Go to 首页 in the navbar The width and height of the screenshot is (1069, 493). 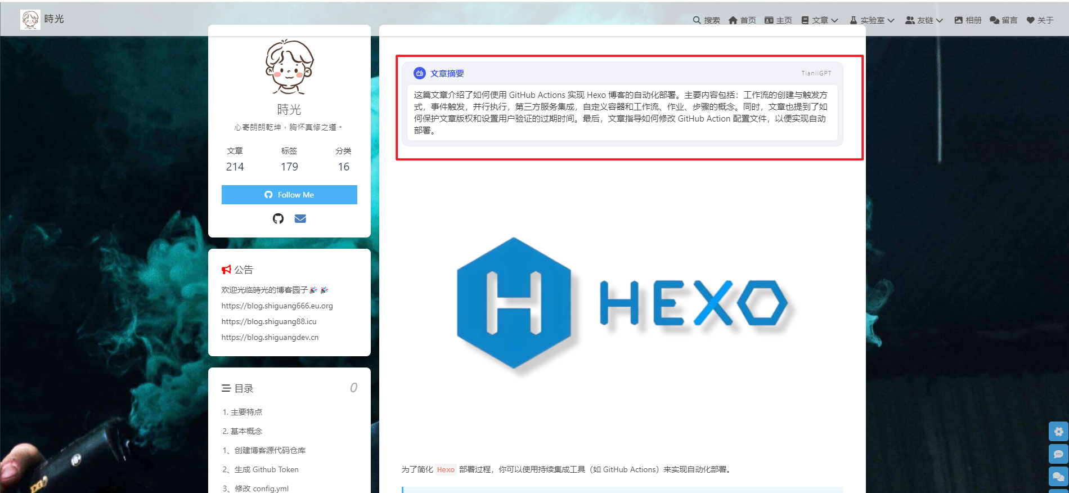742,20
